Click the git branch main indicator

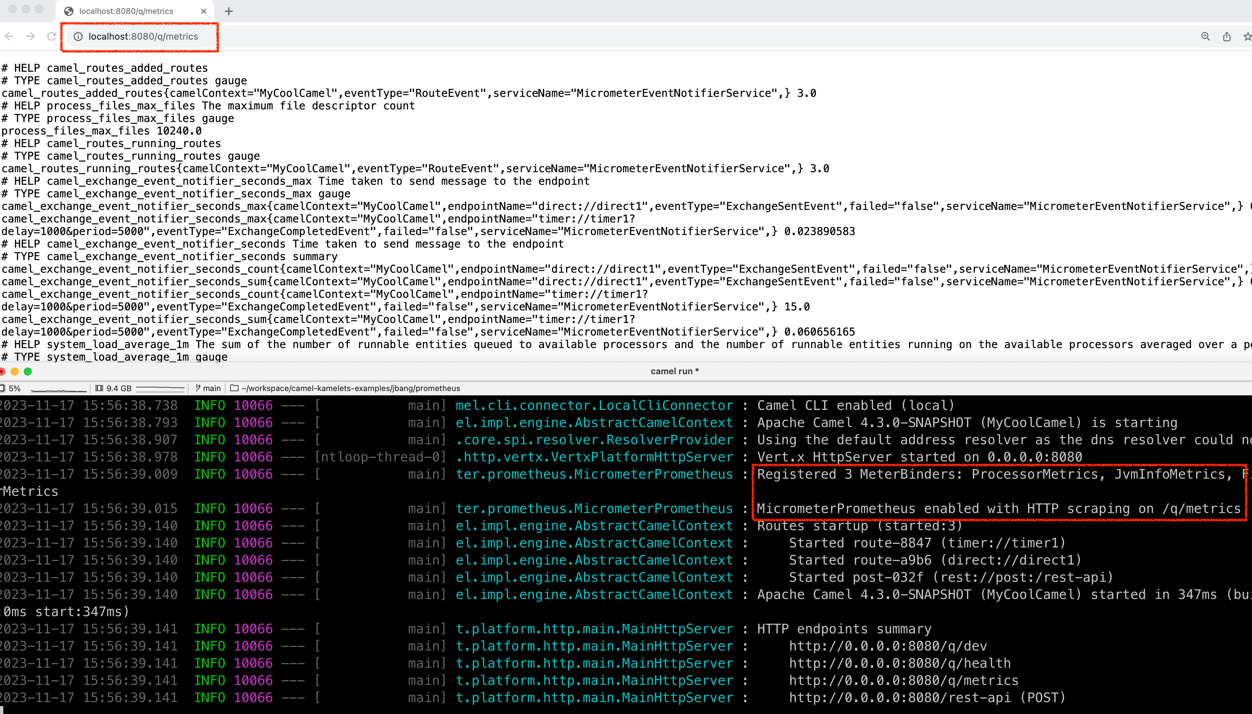(208, 388)
